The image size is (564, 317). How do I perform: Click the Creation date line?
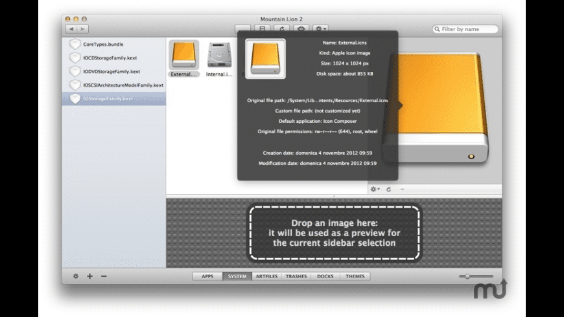[317, 153]
